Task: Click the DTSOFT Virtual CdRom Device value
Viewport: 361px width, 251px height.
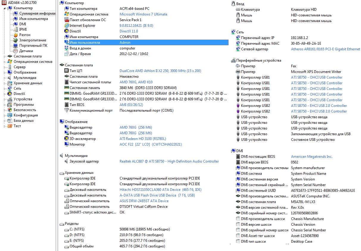Action: [x=143, y=207]
